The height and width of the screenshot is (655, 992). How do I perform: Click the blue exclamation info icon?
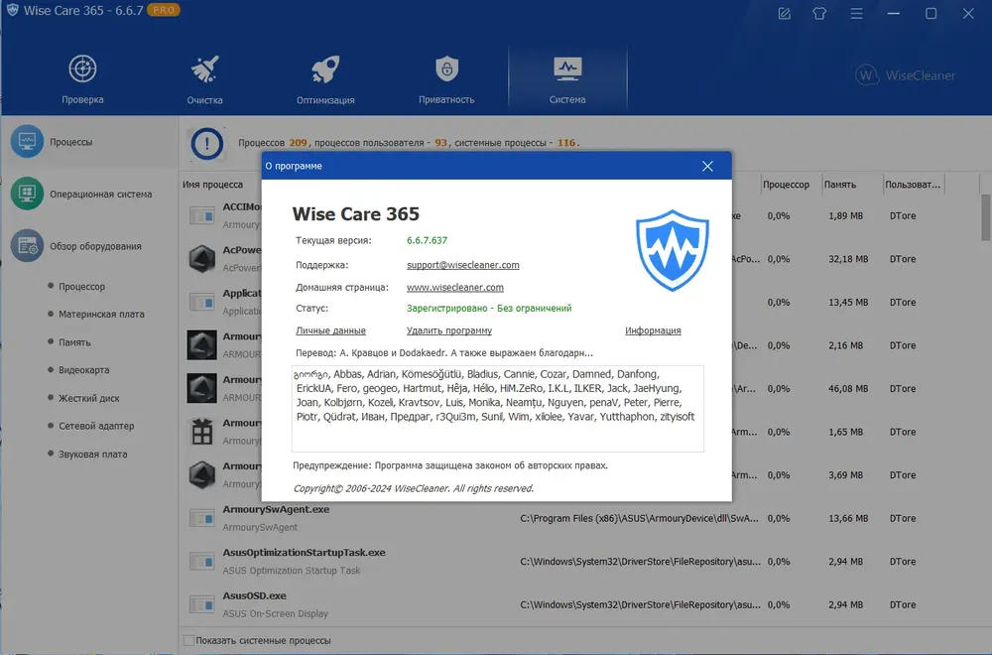[x=207, y=145]
